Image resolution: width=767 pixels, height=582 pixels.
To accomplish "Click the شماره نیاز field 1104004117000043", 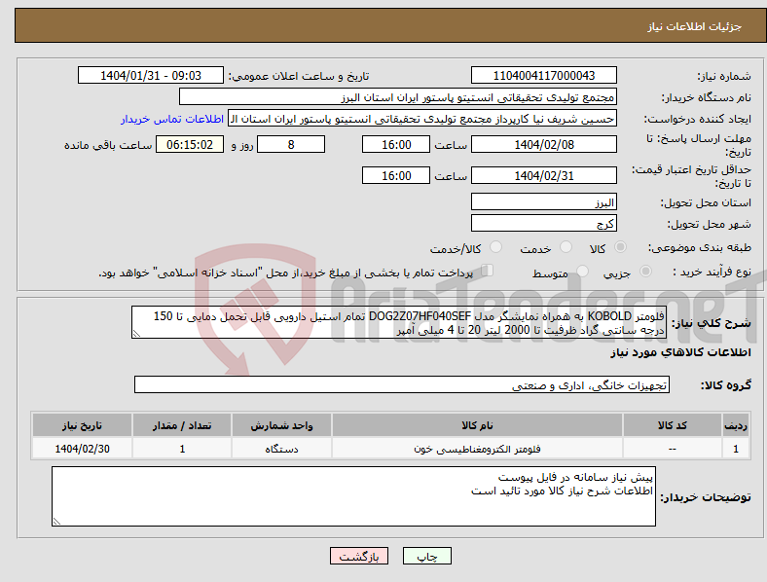I will [x=543, y=75].
